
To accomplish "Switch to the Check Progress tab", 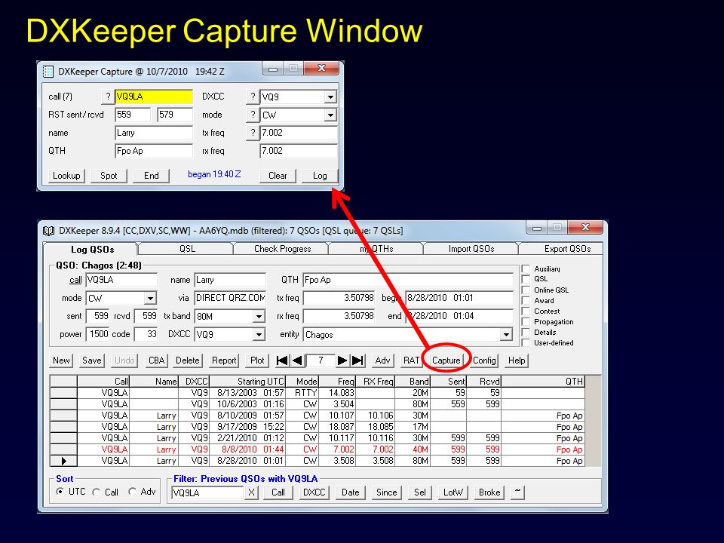I will [283, 249].
